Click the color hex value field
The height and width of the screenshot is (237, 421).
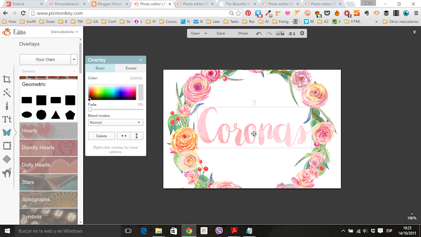coord(136,78)
